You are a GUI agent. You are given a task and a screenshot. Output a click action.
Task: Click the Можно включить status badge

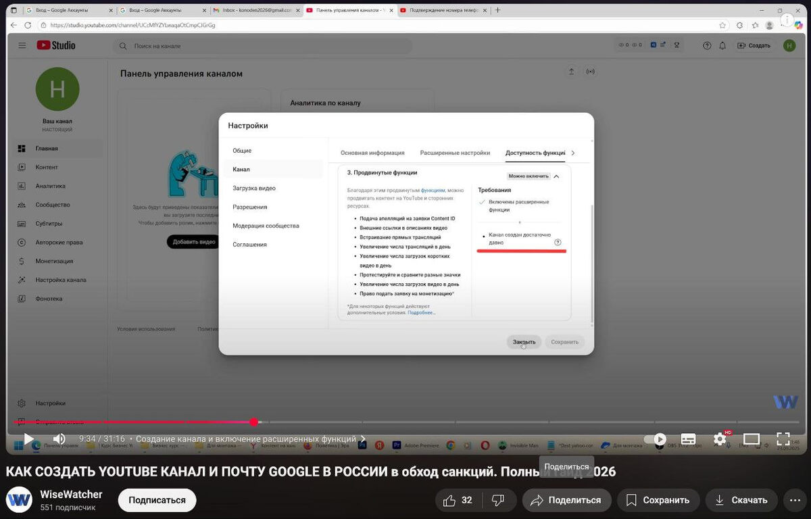529,176
